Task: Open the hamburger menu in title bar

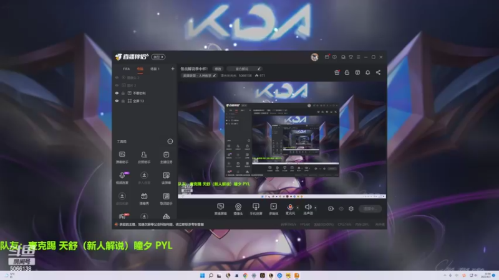Action: 358,57
